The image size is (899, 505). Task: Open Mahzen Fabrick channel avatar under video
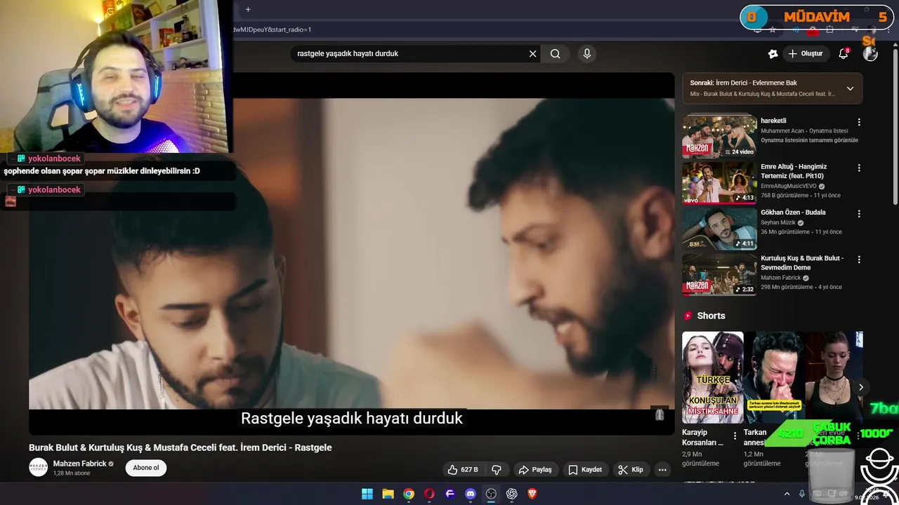pyautogui.click(x=38, y=468)
